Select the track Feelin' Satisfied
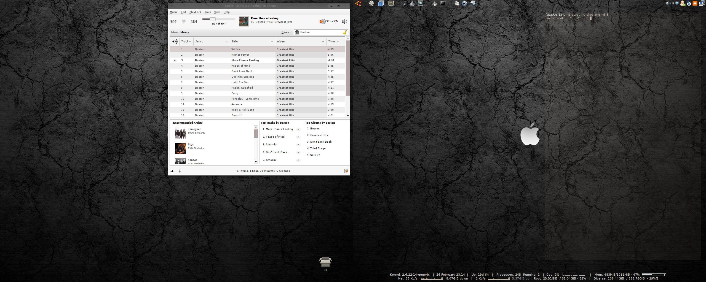Viewport: 706px width, 282px height. click(257, 88)
